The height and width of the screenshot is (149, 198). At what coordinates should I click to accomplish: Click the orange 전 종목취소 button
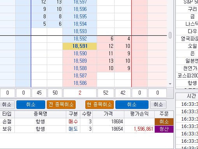tap(61, 105)
